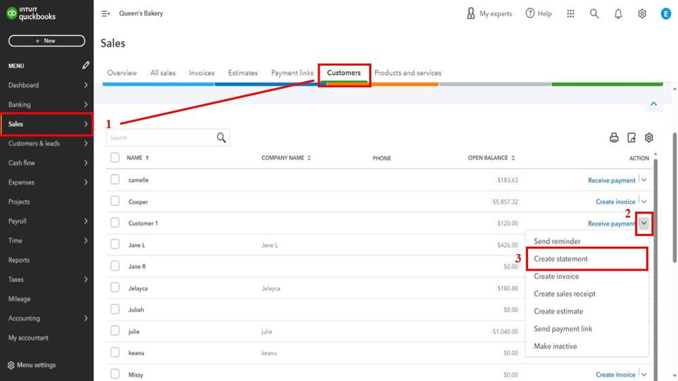Select the Customer 1 row checkbox

pos(115,222)
